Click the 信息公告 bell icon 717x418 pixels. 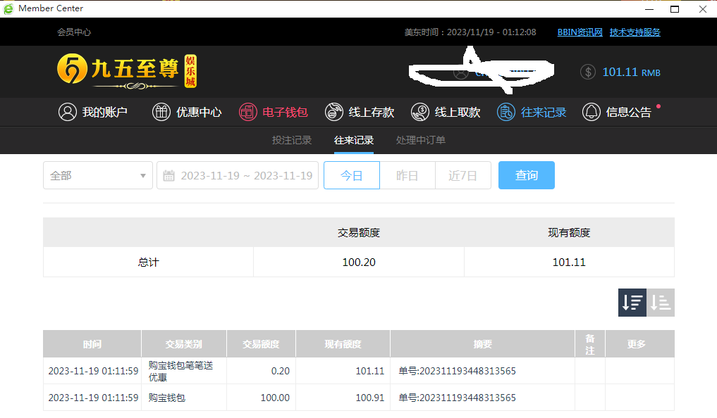pyautogui.click(x=591, y=112)
